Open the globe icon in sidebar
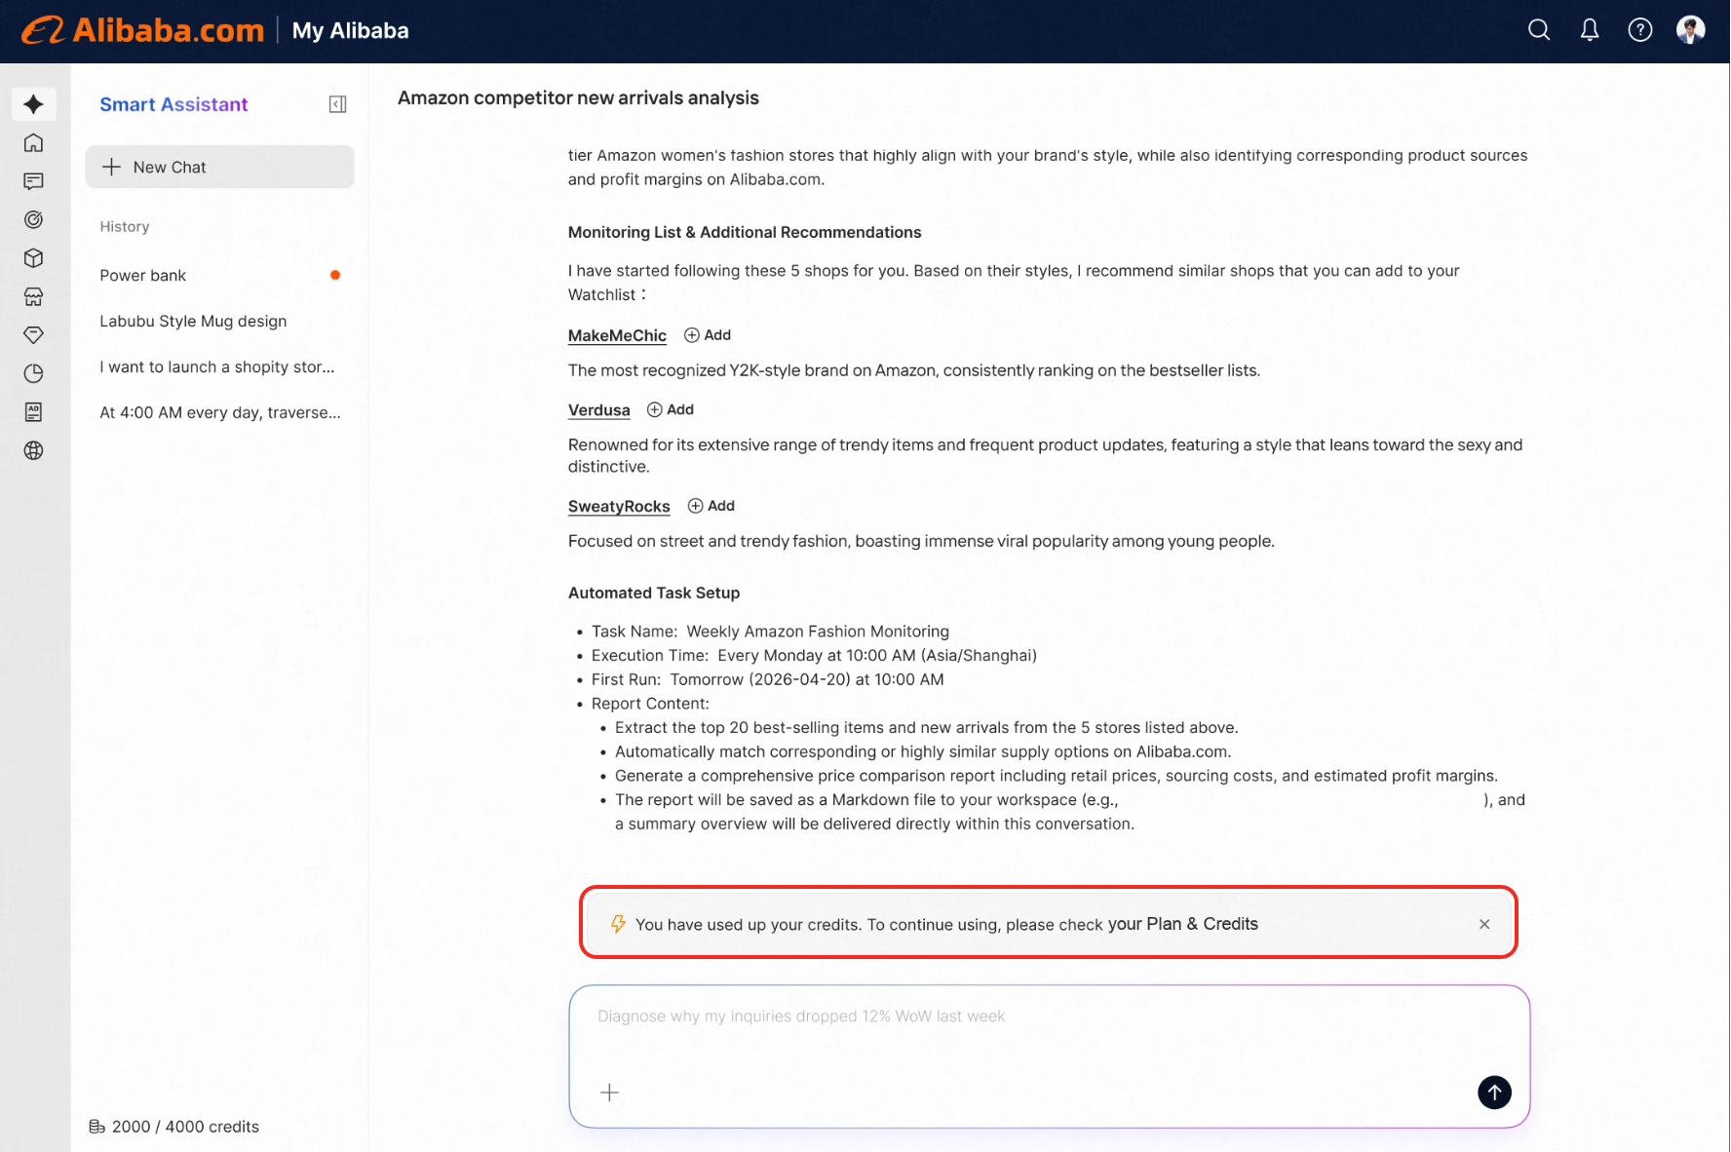This screenshot has height=1152, width=1731. 34,450
